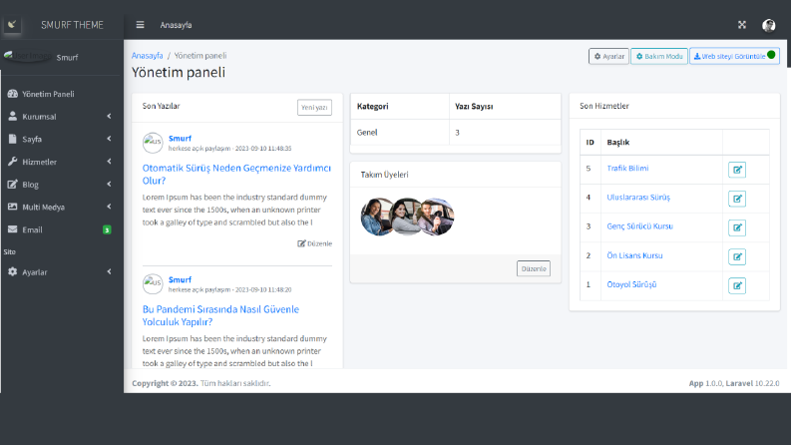Click the green status dot on Web sitesi button
This screenshot has width=791, height=445.
[771, 55]
